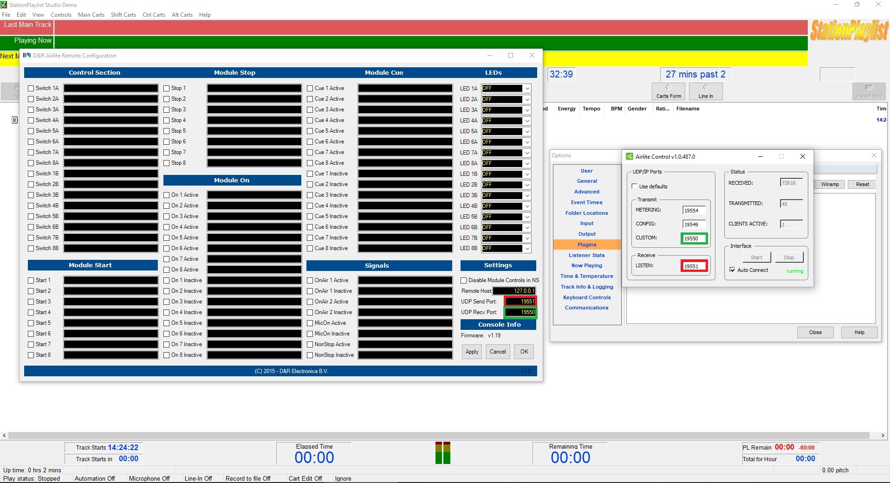Click the Carts Form toolbar button

[668, 91]
